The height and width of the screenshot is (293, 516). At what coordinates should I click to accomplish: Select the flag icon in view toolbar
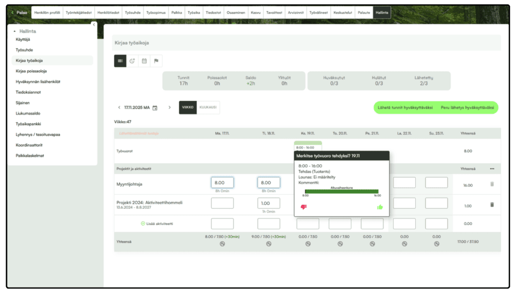[x=156, y=61]
